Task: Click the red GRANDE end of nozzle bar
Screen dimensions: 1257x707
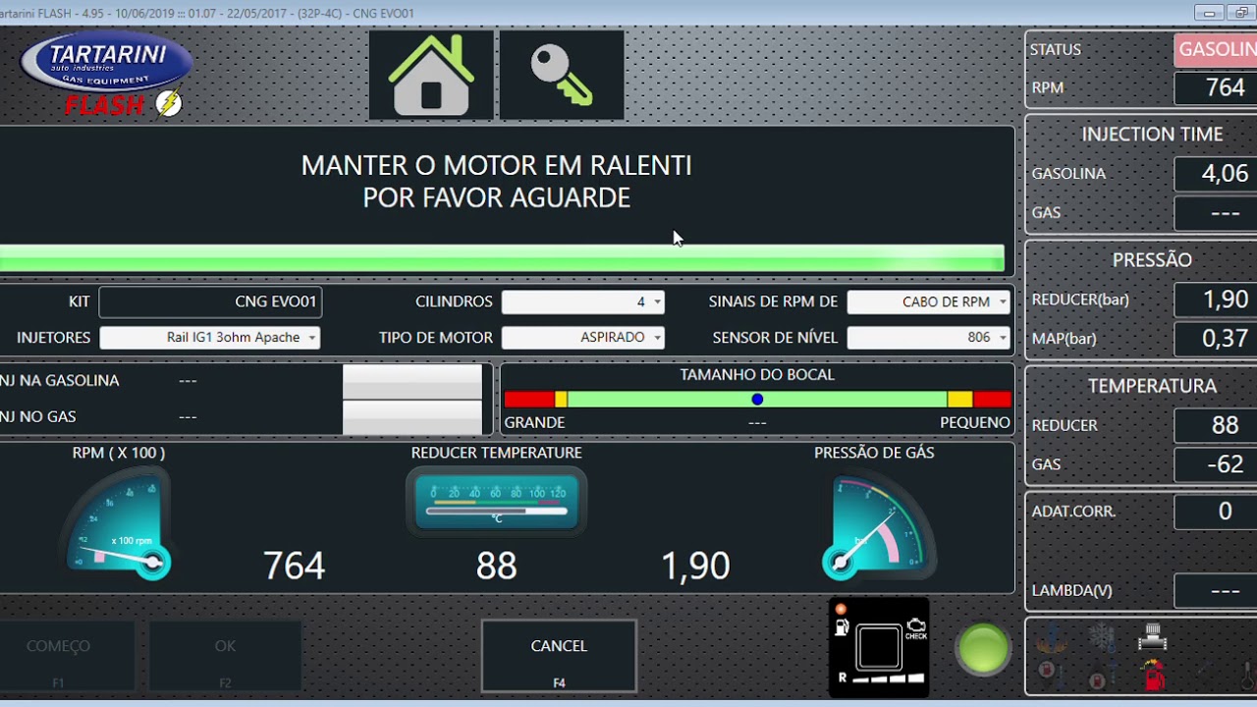Action: point(529,399)
